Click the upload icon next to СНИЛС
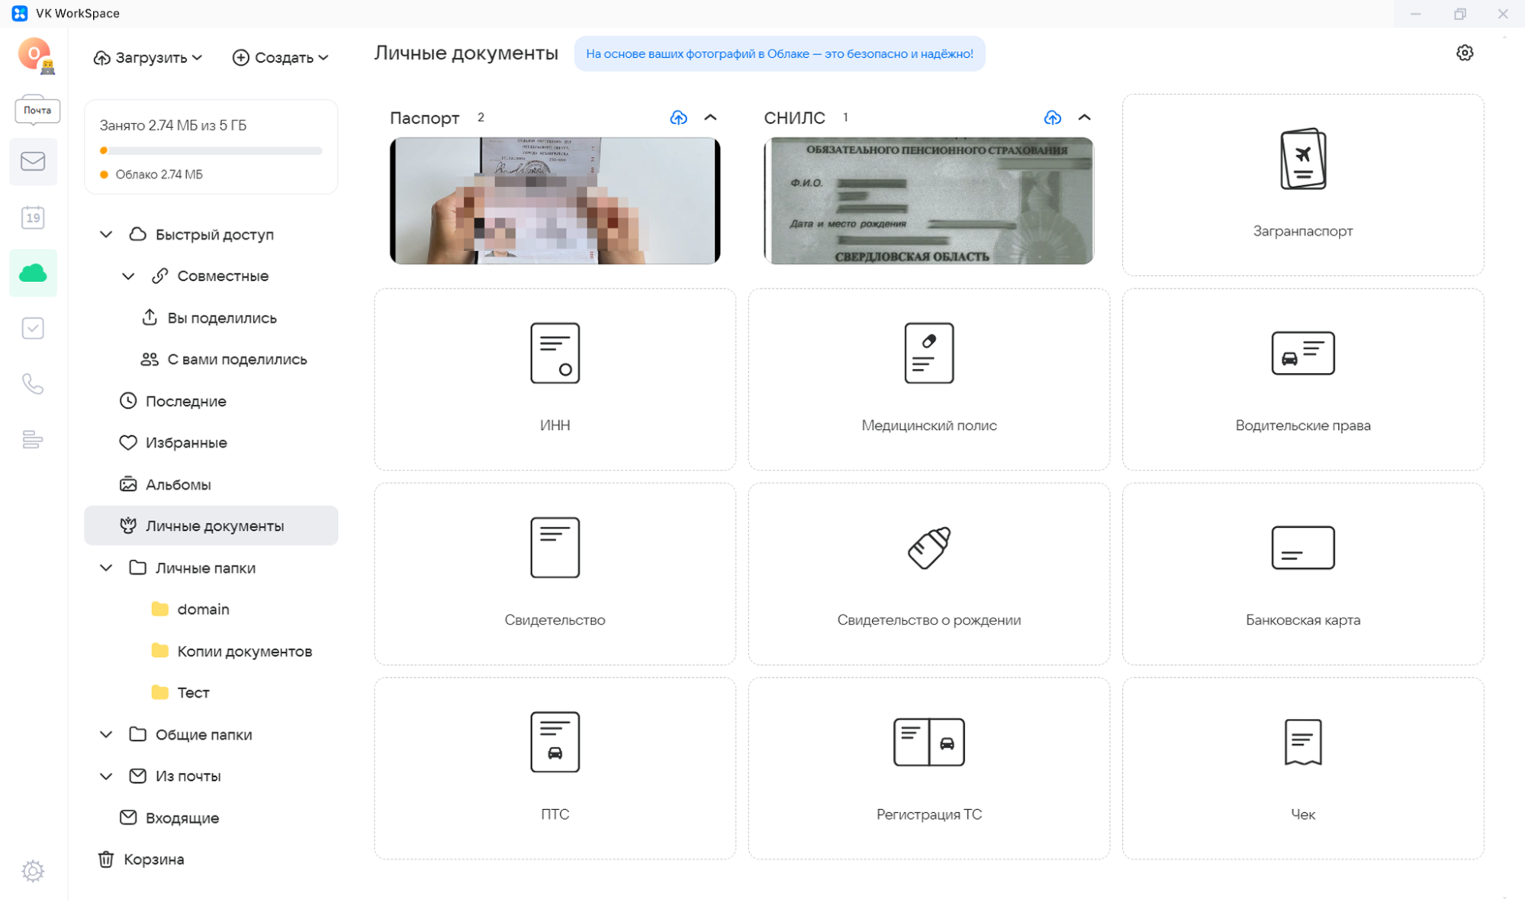The height and width of the screenshot is (902, 1525). 1052,117
